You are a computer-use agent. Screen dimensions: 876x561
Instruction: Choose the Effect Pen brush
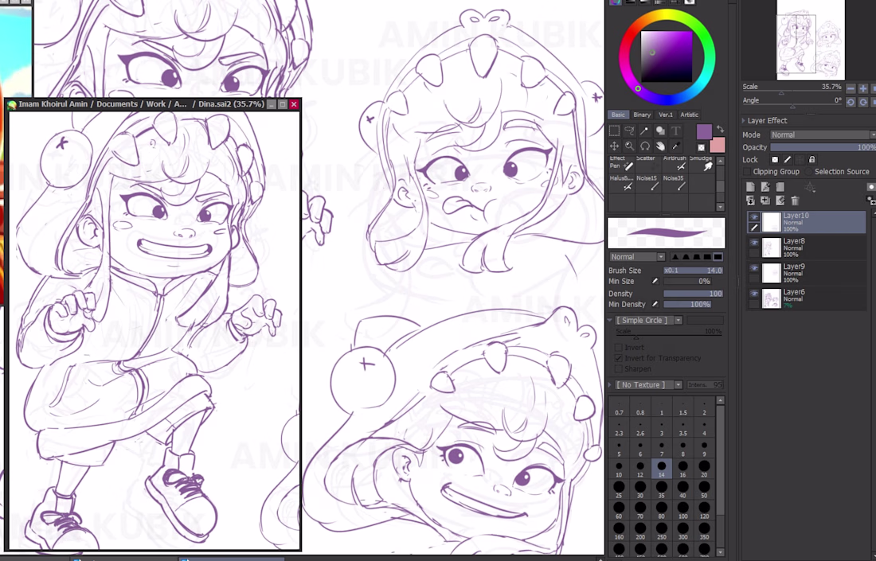click(620, 165)
